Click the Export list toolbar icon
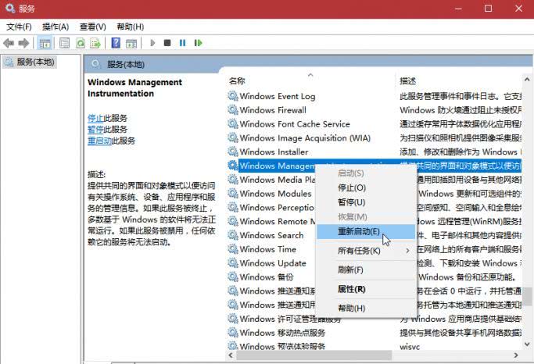This screenshot has height=364, width=534. [95, 43]
